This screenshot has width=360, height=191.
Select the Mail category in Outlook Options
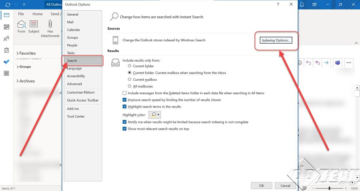pos(83,22)
